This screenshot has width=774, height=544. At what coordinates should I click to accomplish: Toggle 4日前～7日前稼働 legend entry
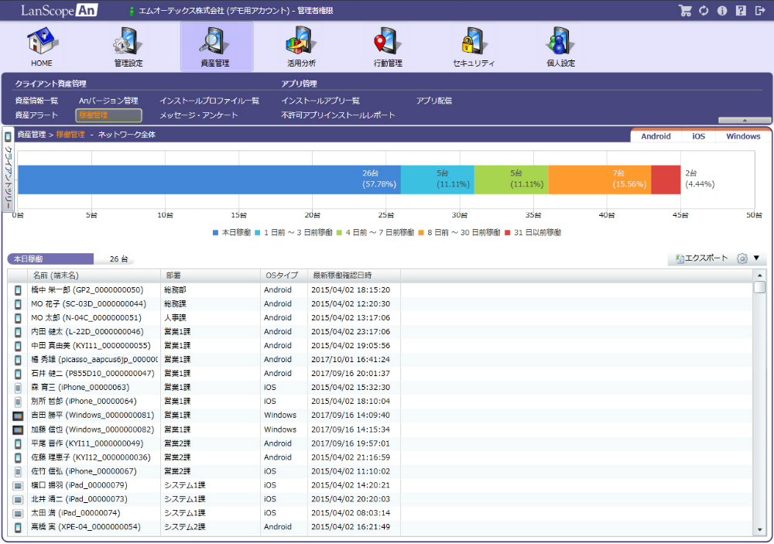(375, 232)
